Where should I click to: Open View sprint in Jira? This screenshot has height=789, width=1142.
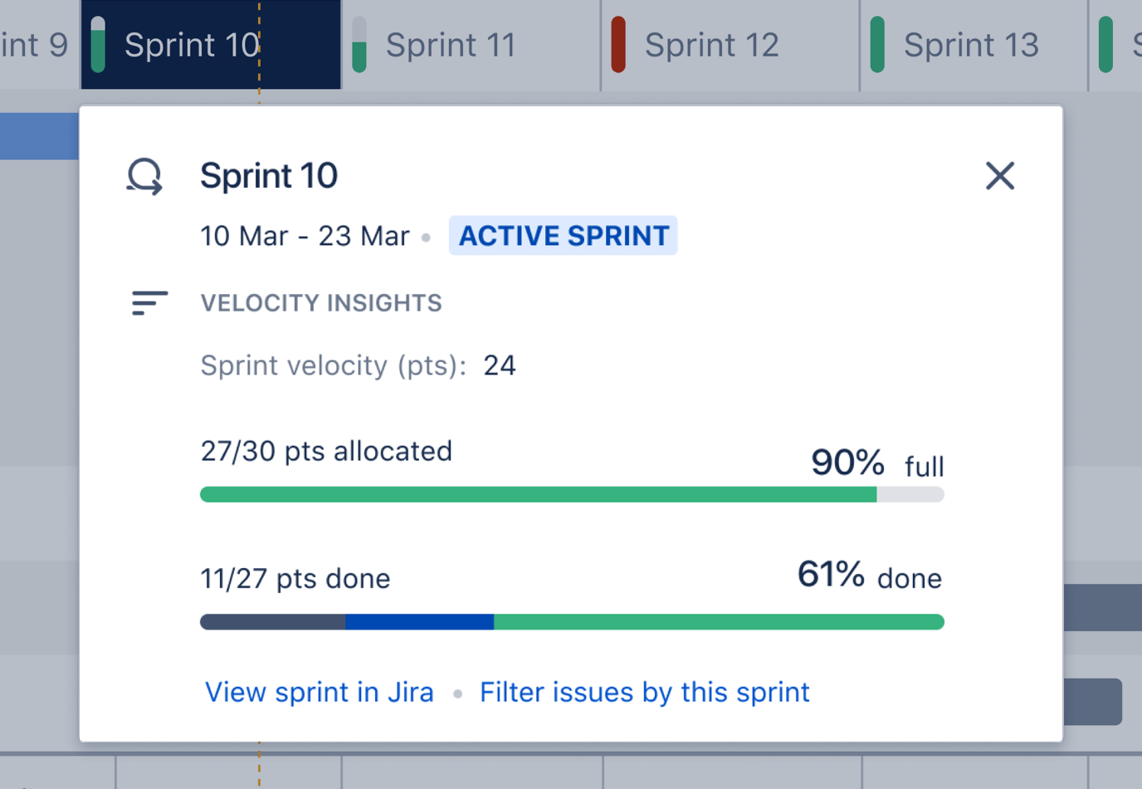click(319, 692)
